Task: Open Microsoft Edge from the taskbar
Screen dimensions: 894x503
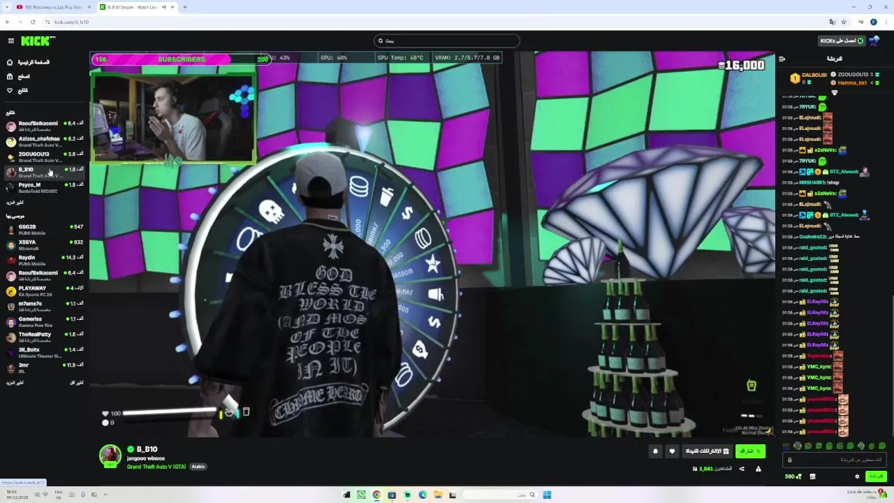Action: [x=423, y=495]
